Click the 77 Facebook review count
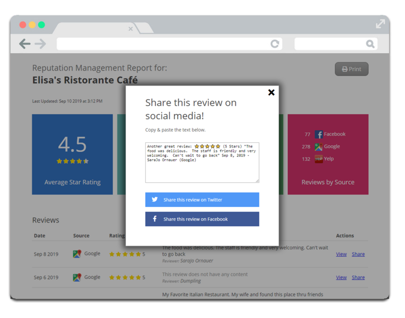The height and width of the screenshot is (318, 405). 307,134
